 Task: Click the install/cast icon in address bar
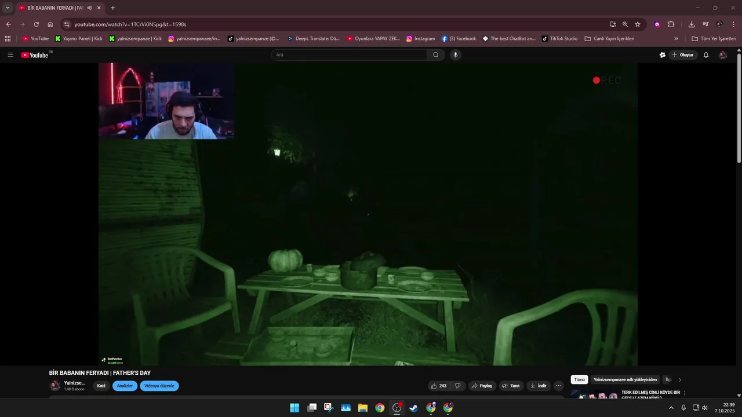coord(613,24)
